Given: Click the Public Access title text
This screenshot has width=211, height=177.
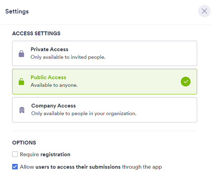Looking at the screenshot, I should 49,77.
